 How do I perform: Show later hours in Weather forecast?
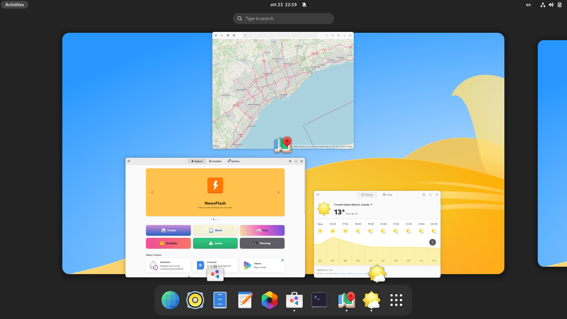[432, 242]
